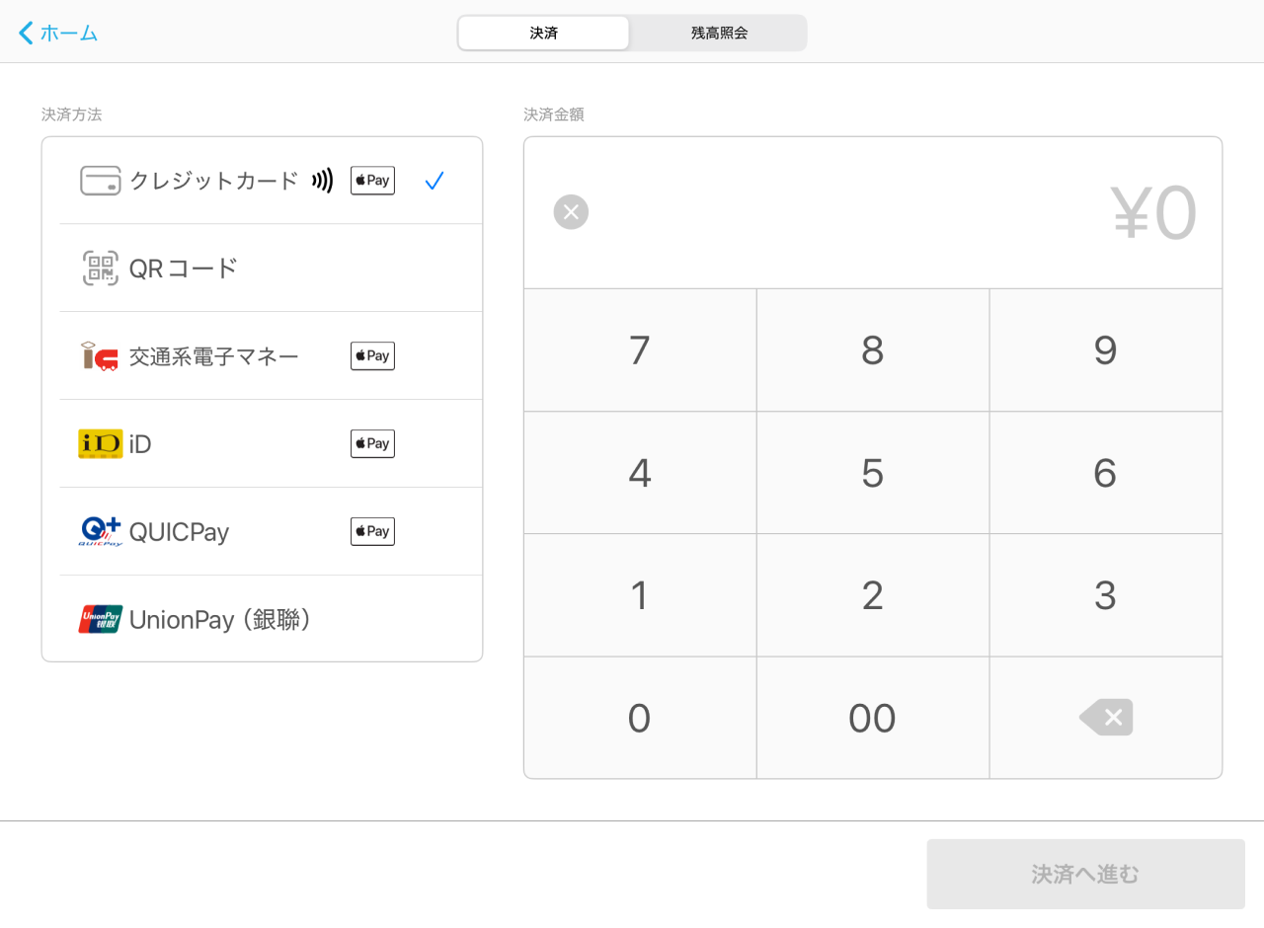Switch to the 残高照会 tab
This screenshot has width=1264, height=928.
click(x=719, y=33)
